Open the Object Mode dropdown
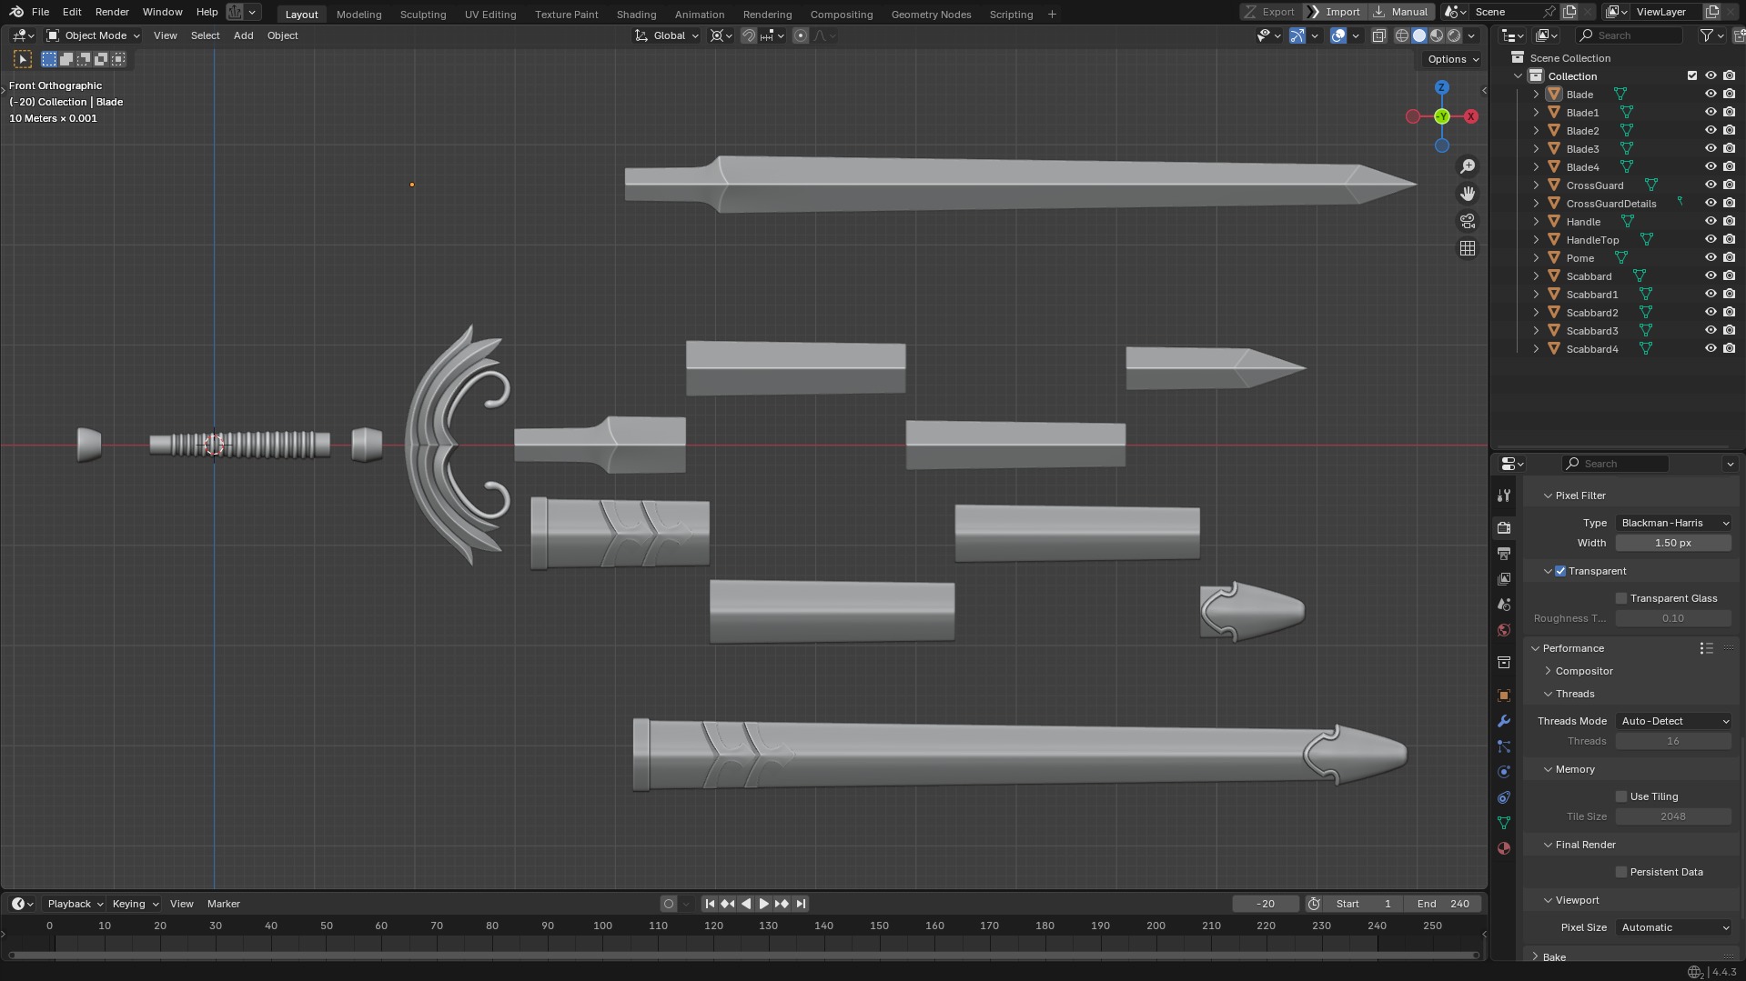Viewport: 1746px width, 981px height. tap(93, 35)
